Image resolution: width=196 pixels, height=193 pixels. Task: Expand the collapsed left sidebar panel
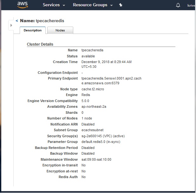click(11, 25)
